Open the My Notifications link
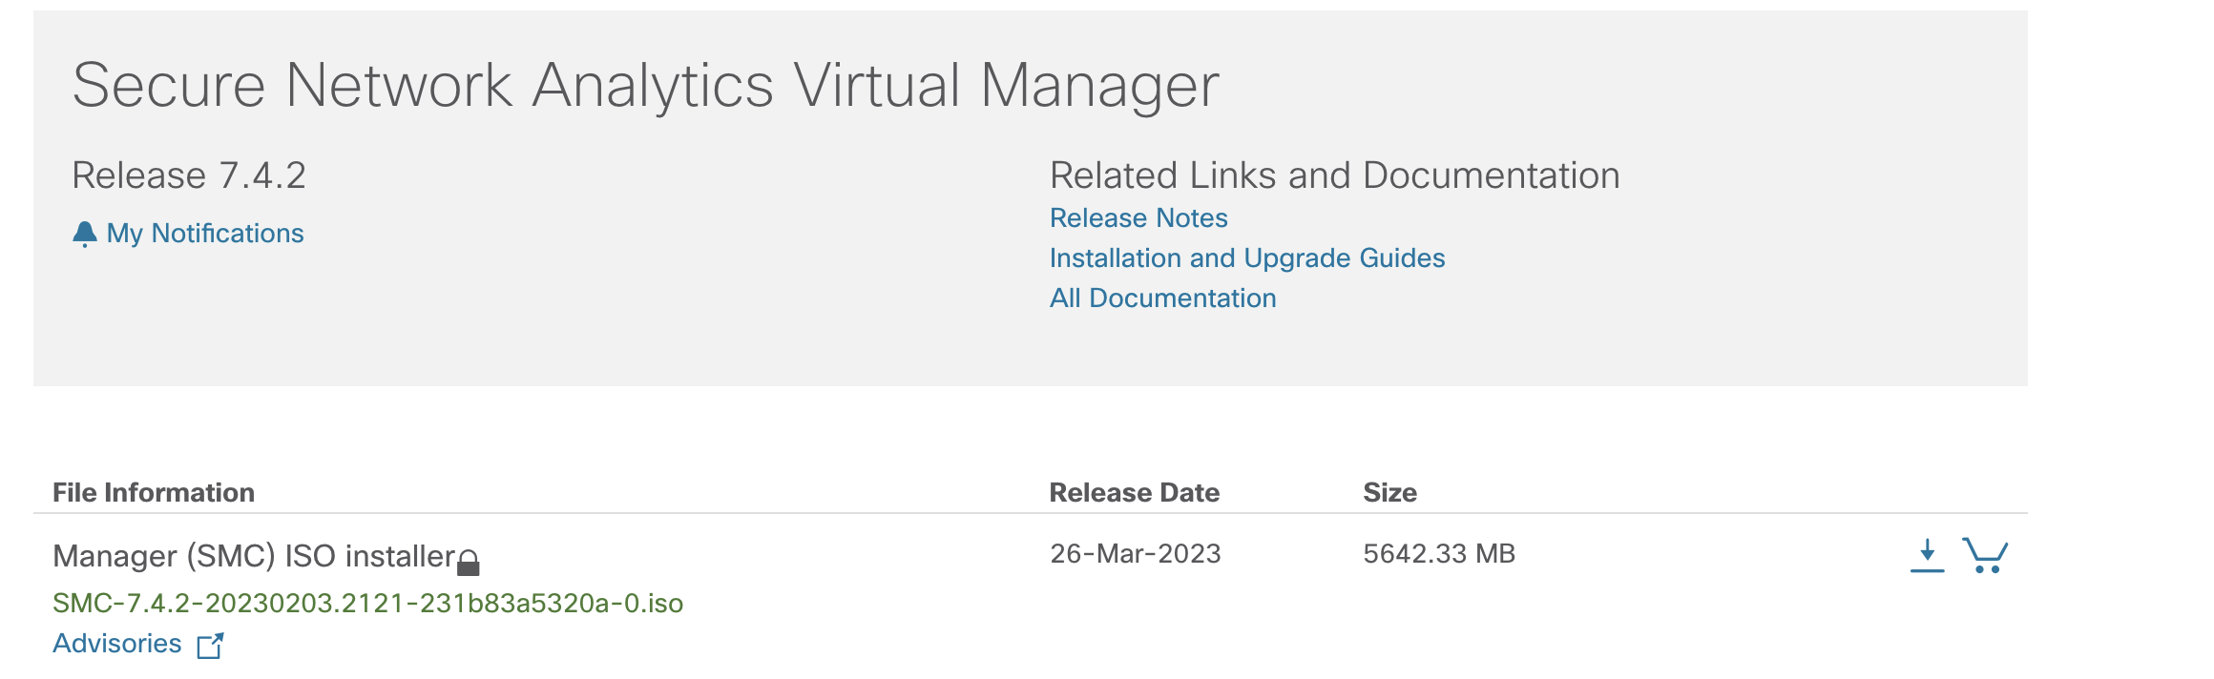This screenshot has width=2214, height=679. tap(204, 234)
